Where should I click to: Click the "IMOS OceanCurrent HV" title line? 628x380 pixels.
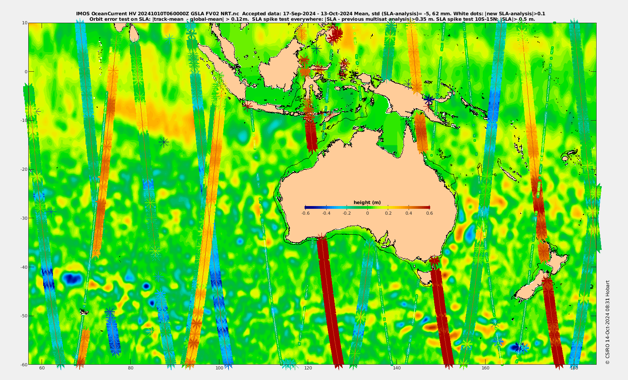coord(310,14)
